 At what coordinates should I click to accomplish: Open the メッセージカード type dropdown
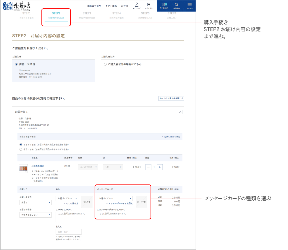[115, 199]
